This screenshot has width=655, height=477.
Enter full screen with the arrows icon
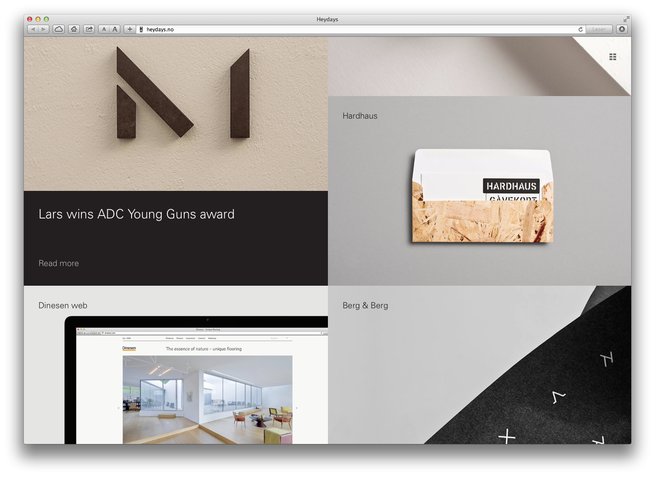626,19
